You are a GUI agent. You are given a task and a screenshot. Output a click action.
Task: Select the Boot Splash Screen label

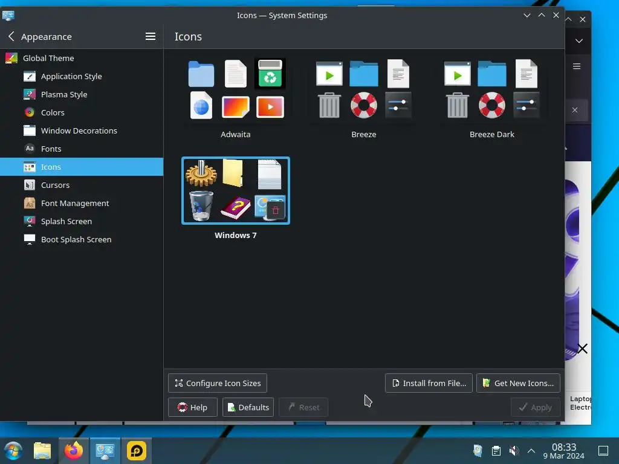click(76, 239)
